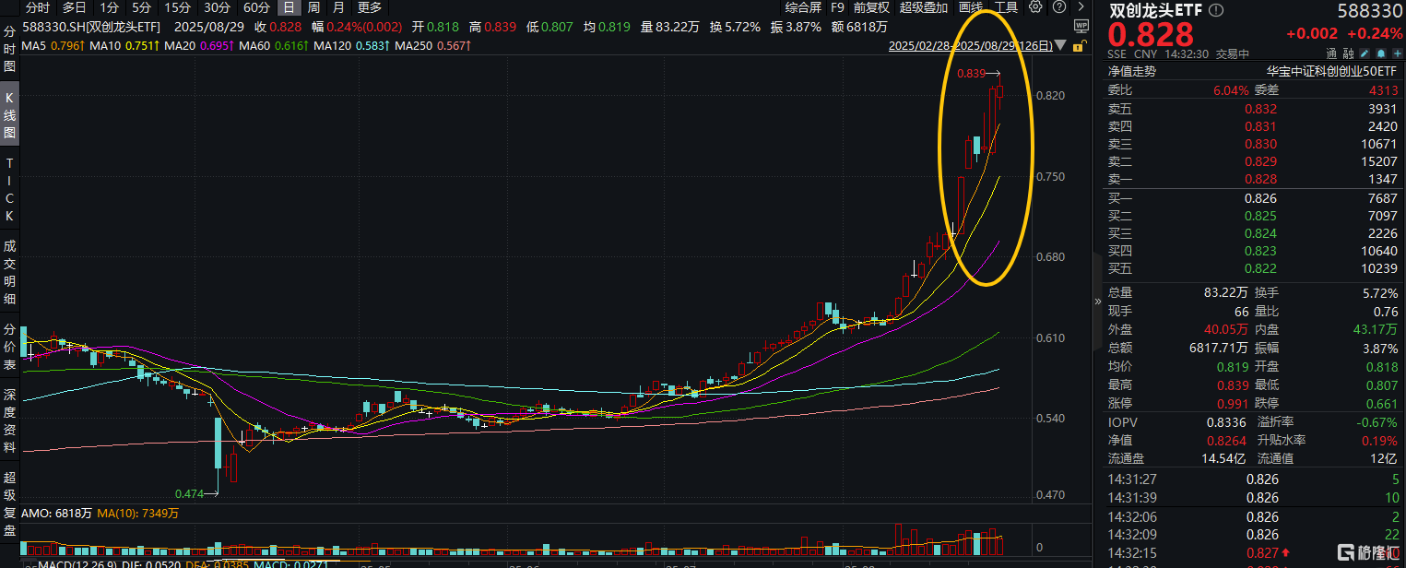Open the 分时图 sidebar view

(x=10, y=48)
